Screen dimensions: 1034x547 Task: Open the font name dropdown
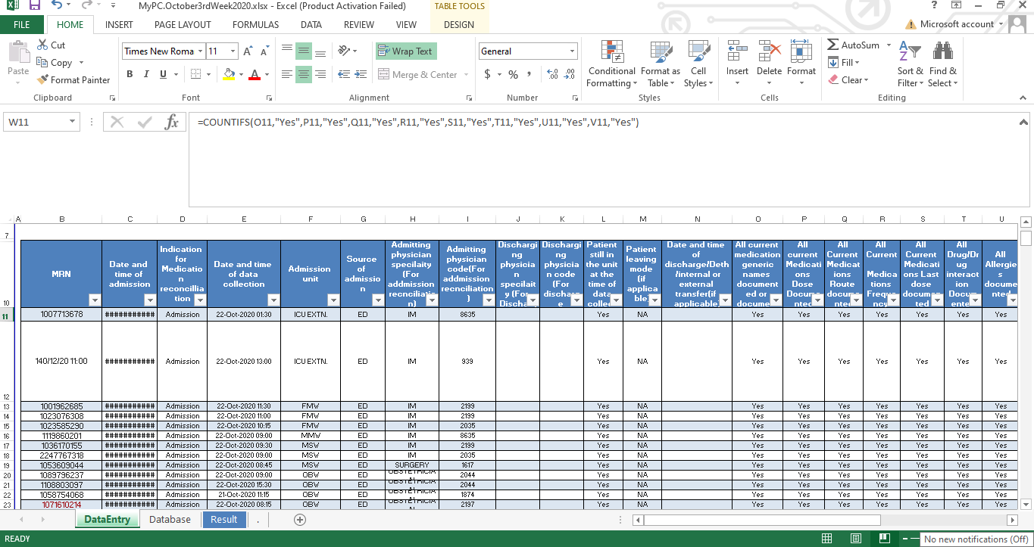(x=201, y=51)
